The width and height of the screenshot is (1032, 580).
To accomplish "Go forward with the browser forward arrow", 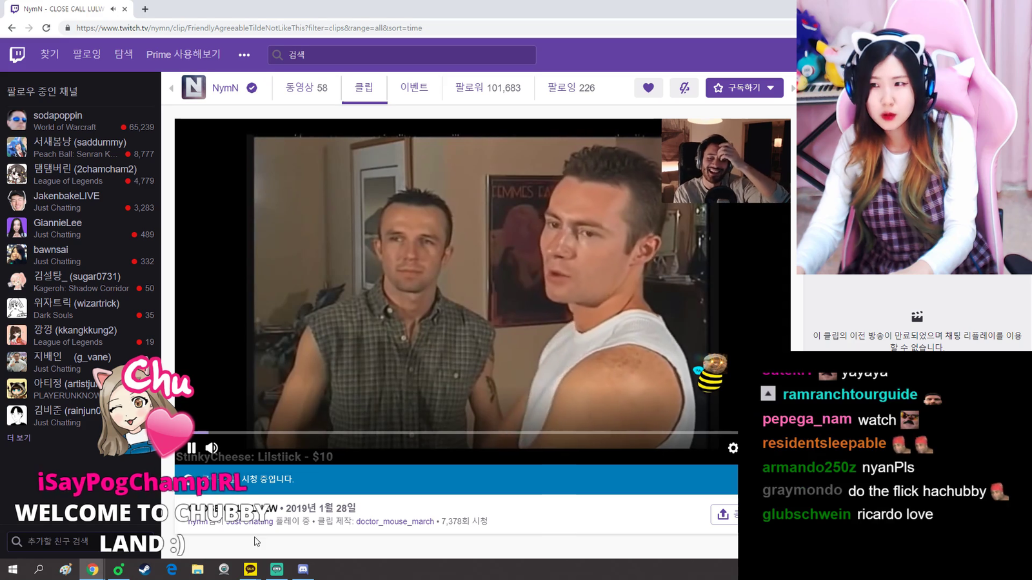I will (29, 28).
